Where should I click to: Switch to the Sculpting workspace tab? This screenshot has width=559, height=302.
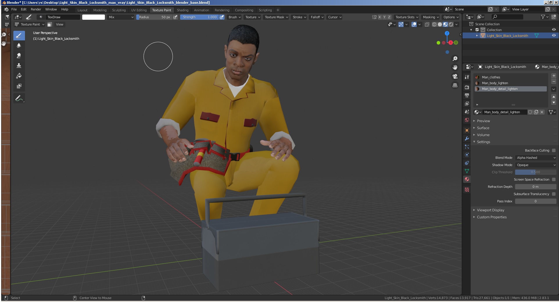pyautogui.click(x=119, y=10)
